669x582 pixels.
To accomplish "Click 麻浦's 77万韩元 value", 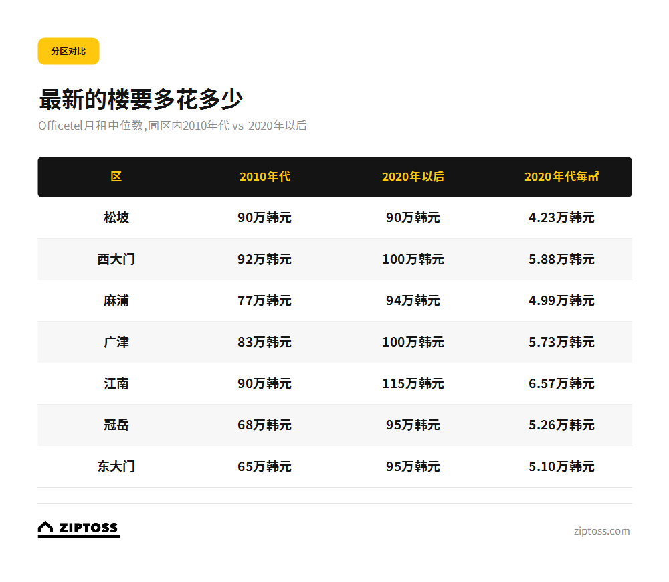I will click(264, 301).
